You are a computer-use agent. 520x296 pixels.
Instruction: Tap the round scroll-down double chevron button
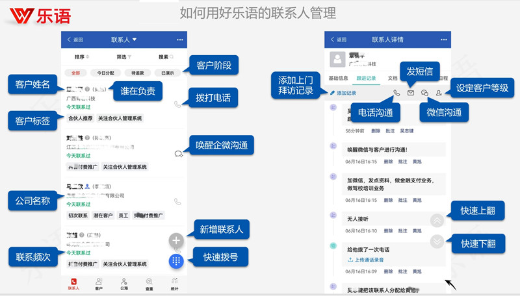[437, 241]
